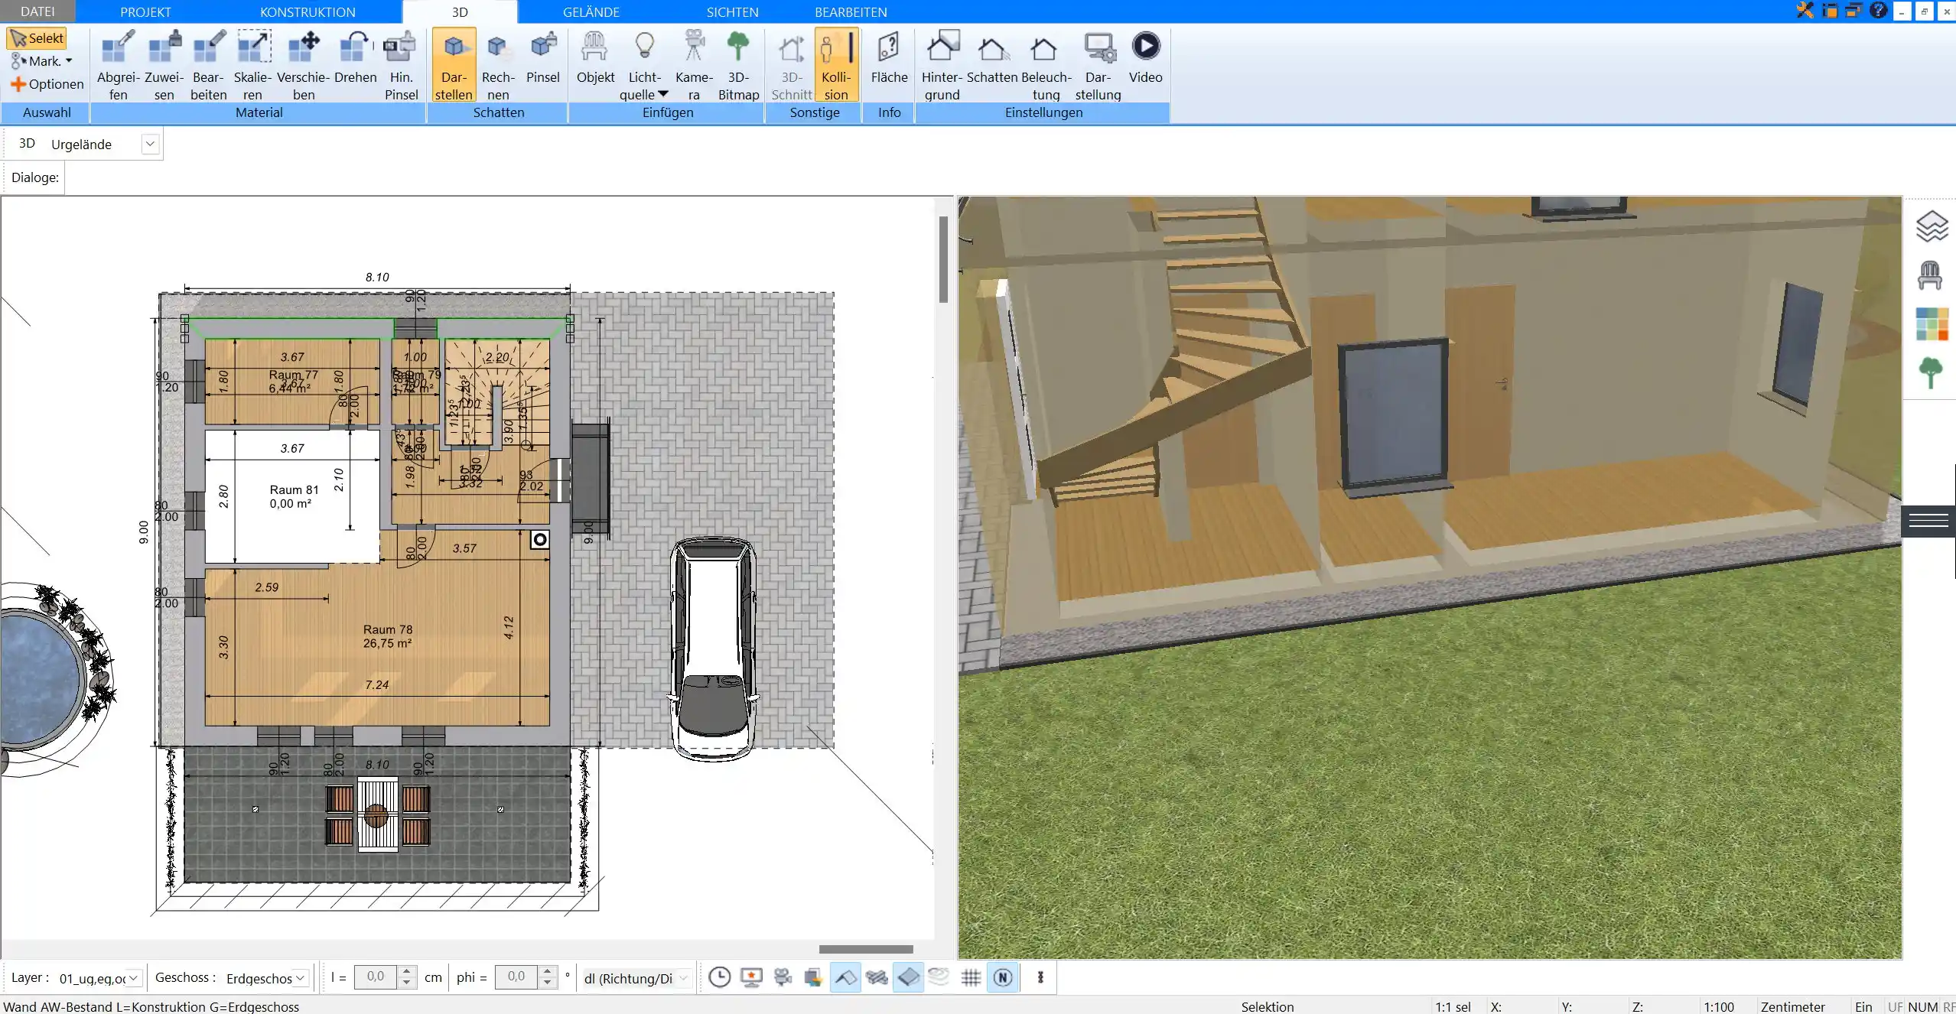Select the layer 01_uq.eq.oc dropdown
The width and height of the screenshot is (1956, 1014).
click(99, 977)
